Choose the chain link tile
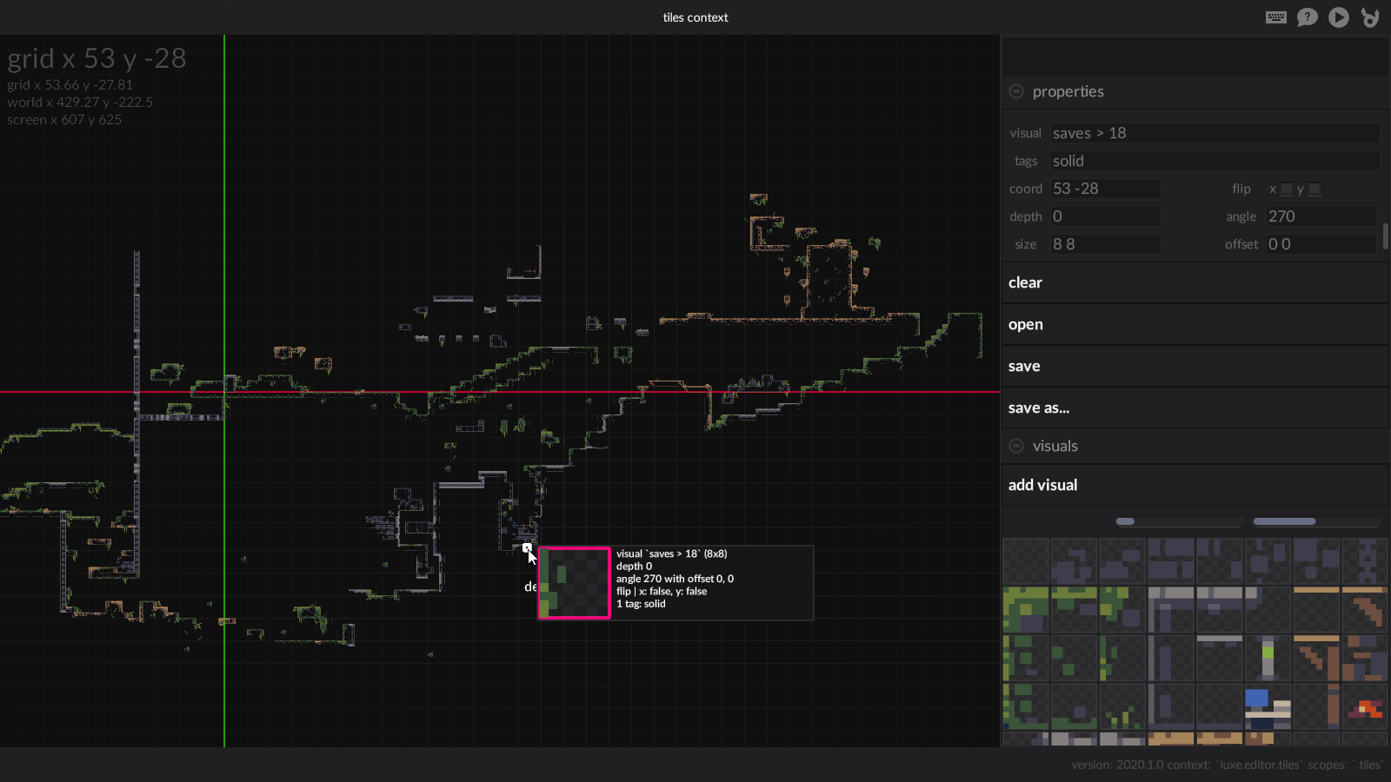This screenshot has width=1391, height=782. click(x=1365, y=560)
